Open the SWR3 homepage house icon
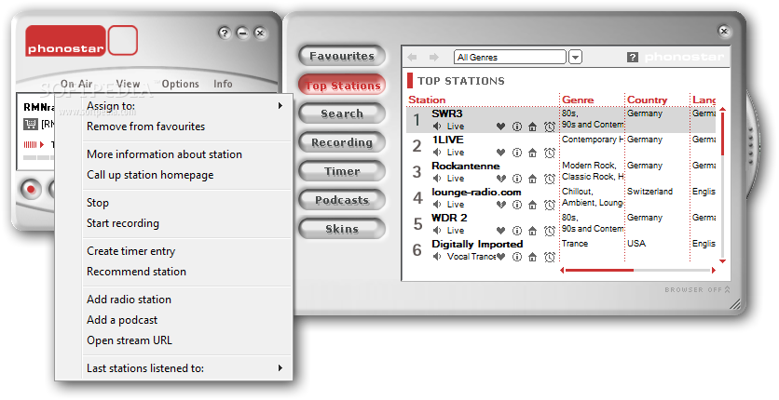The height and width of the screenshot is (400, 779). pos(533,127)
